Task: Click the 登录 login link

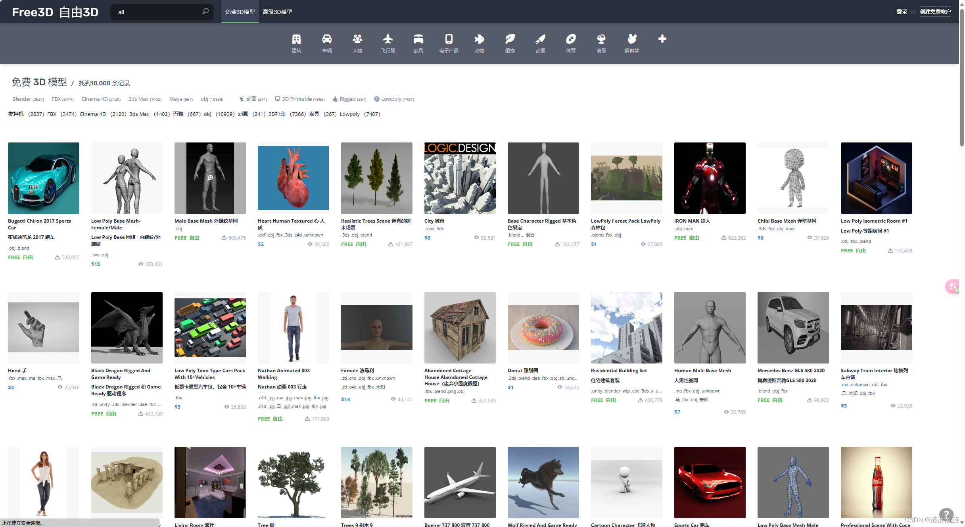Action: click(902, 12)
